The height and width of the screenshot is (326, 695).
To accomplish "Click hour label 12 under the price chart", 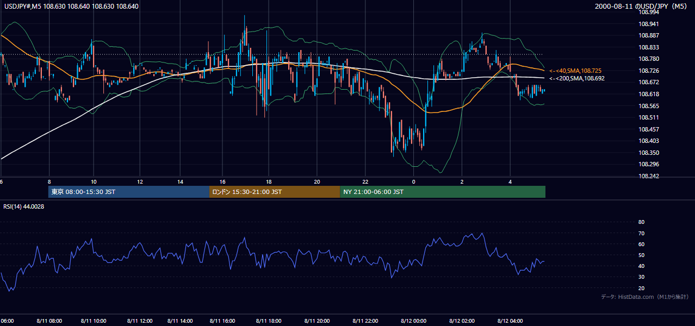I will click(140, 181).
